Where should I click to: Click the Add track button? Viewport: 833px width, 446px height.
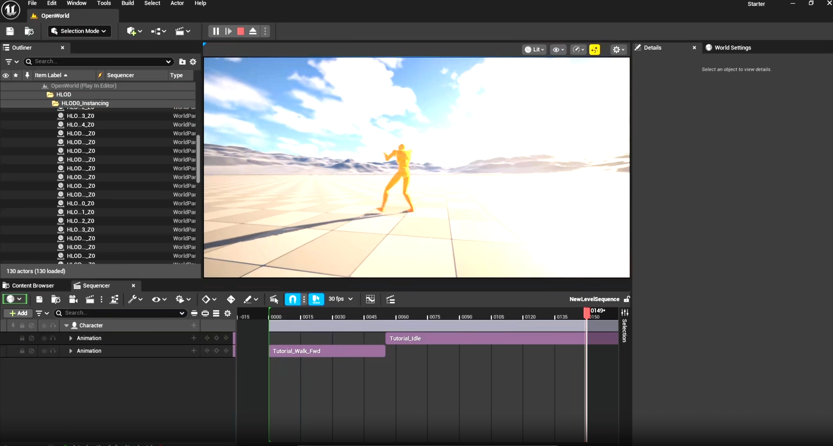pos(18,313)
